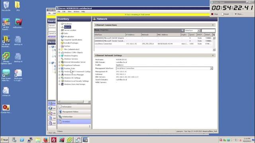The height and width of the screenshot is (143, 255).
Task: Reset the timer in the timer window
Action: click(x=225, y=14)
